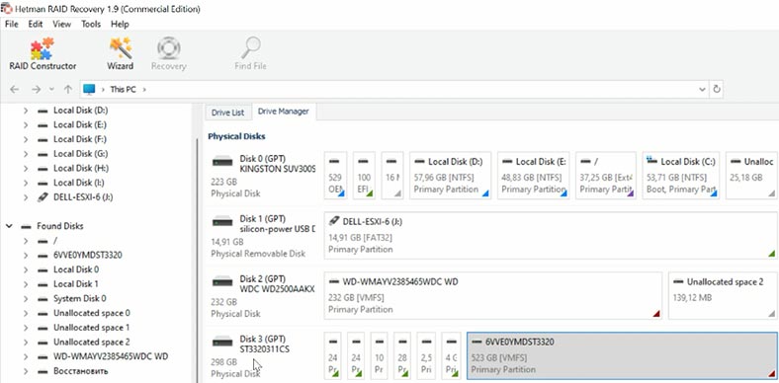Viewport: 779px width, 383px height.
Task: Select 6VVE0YMDST3320 523 GB VMFS partition
Action: pos(622,355)
